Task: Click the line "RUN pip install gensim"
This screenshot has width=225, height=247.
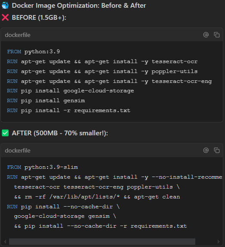Action: click(46, 101)
